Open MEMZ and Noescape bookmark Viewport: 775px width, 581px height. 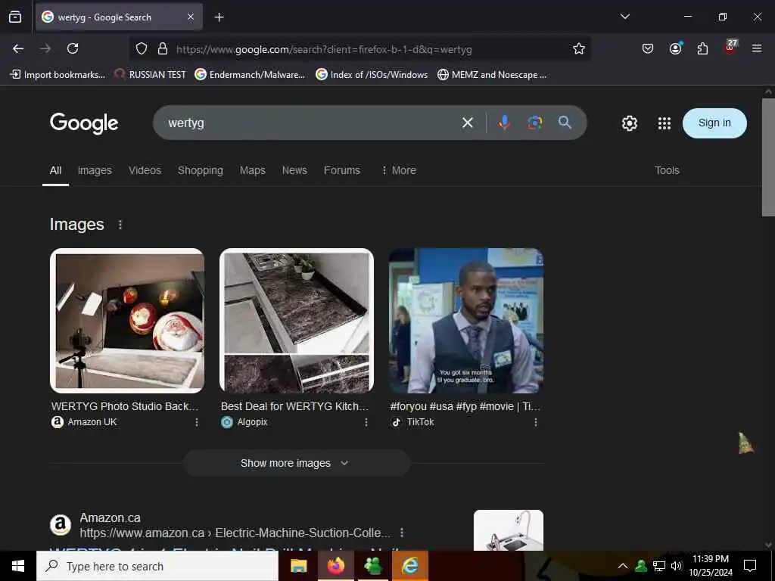pos(492,75)
